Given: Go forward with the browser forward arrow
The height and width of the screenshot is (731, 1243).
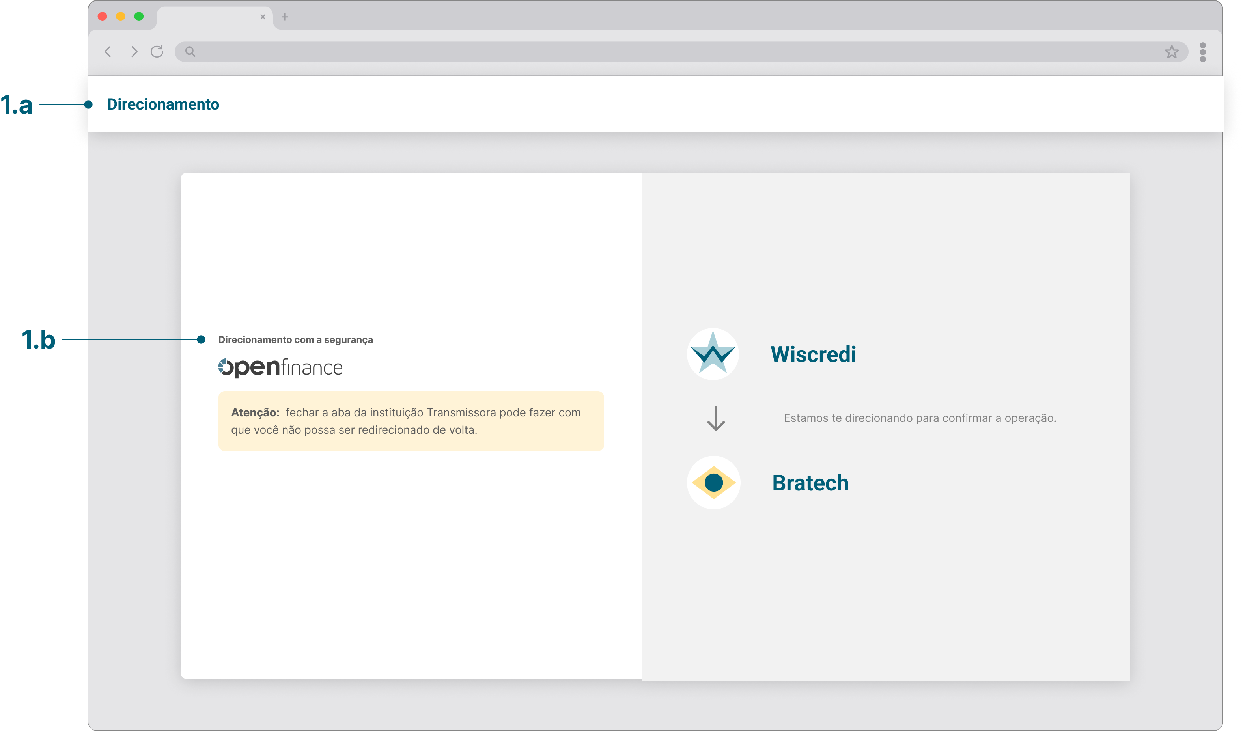Looking at the screenshot, I should click(134, 52).
